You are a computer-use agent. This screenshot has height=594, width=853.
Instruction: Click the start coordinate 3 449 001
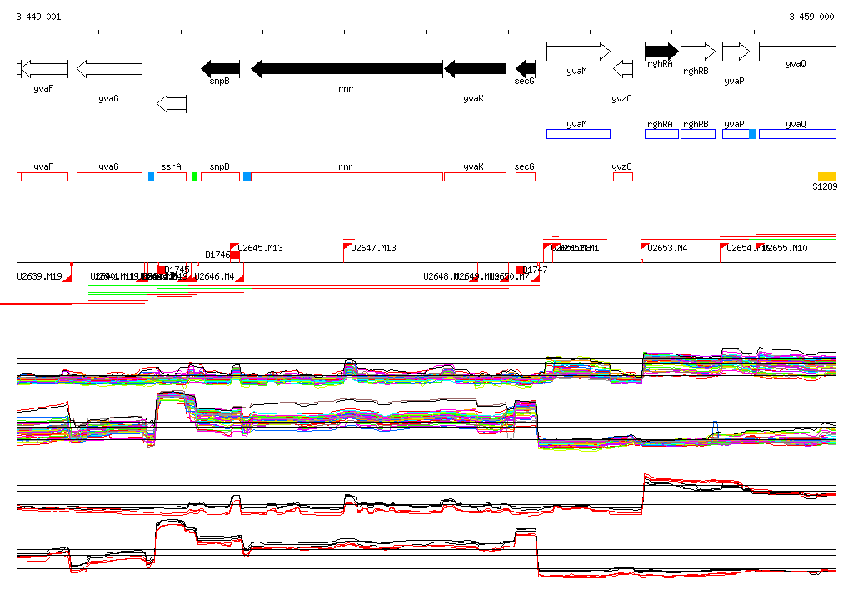38,17
